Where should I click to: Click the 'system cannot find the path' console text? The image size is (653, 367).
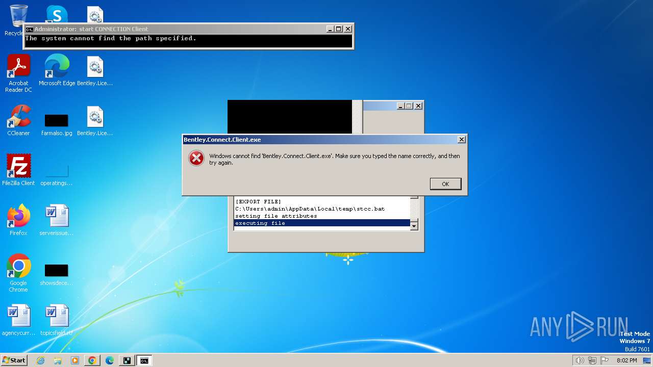(x=111, y=38)
